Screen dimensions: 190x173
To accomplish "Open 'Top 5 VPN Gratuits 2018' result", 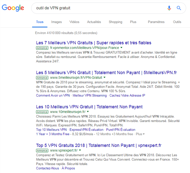I will tap(99, 146).
